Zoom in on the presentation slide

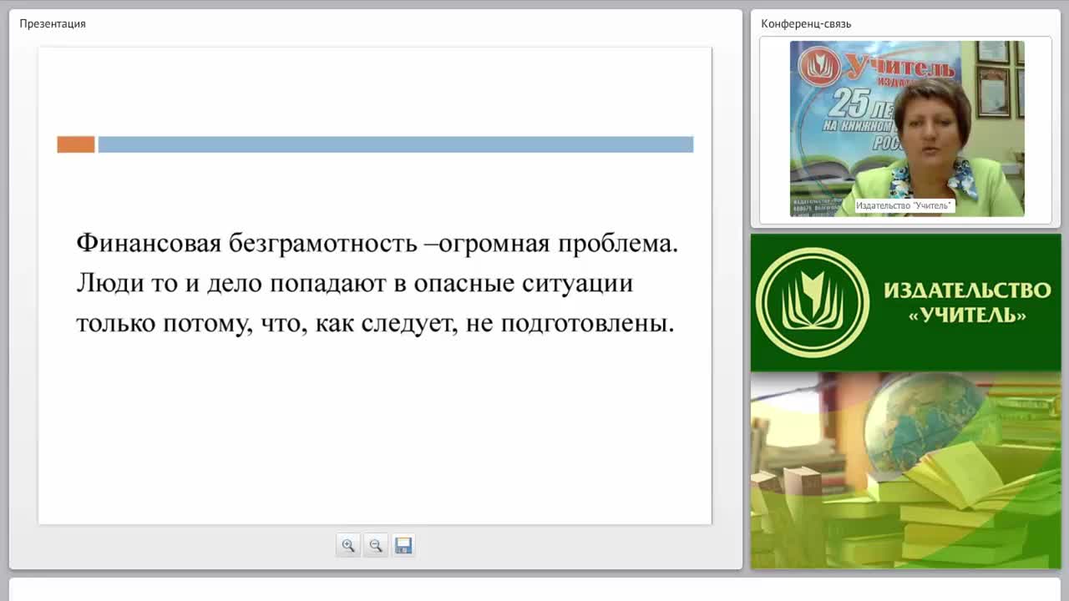tap(348, 545)
